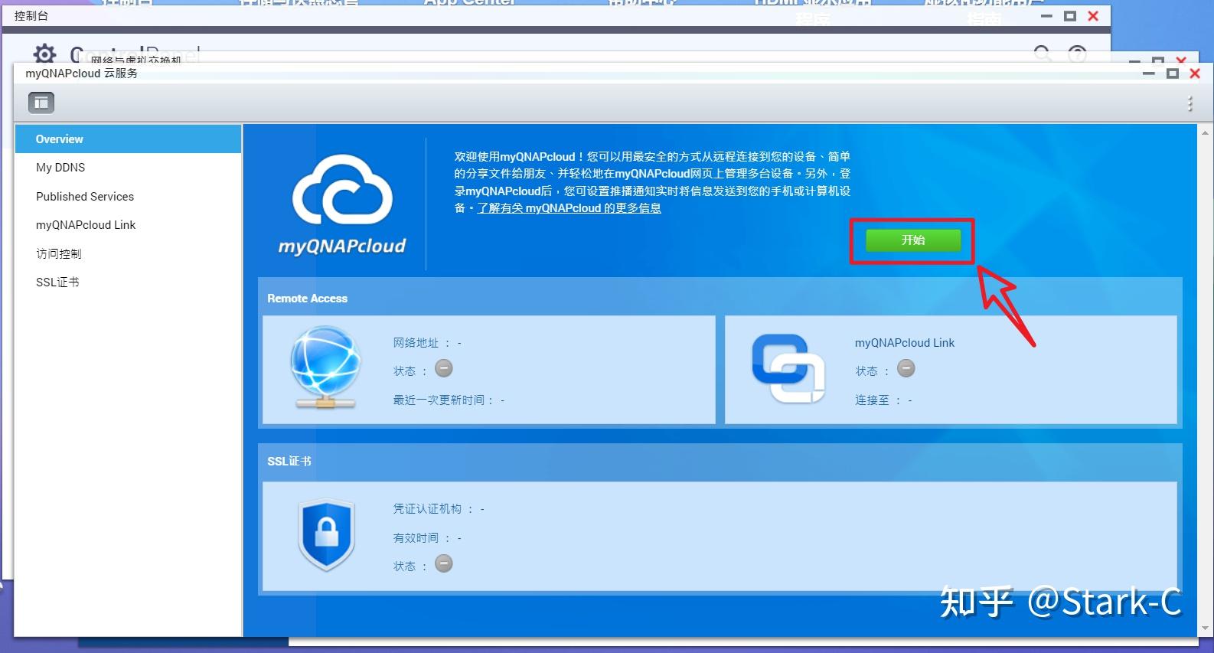The height and width of the screenshot is (653, 1214).
Task: Click the SSL shield lock icon
Action: click(327, 534)
